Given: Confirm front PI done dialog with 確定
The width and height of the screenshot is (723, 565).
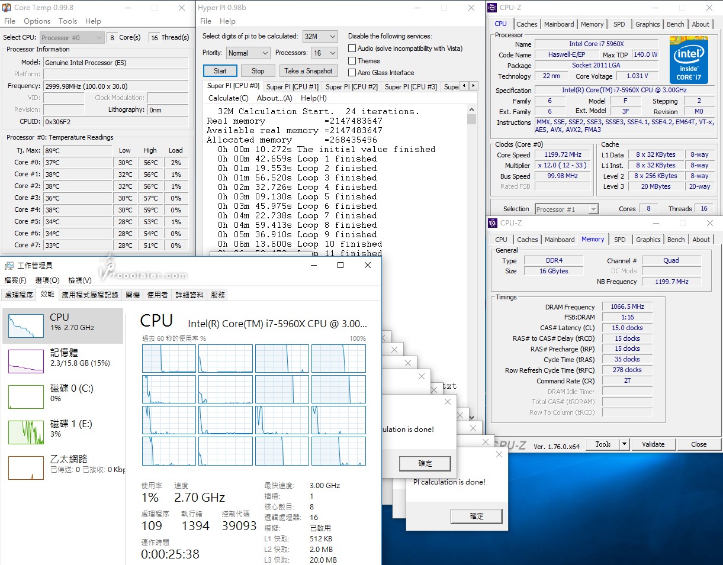Looking at the screenshot, I should coord(477,516).
